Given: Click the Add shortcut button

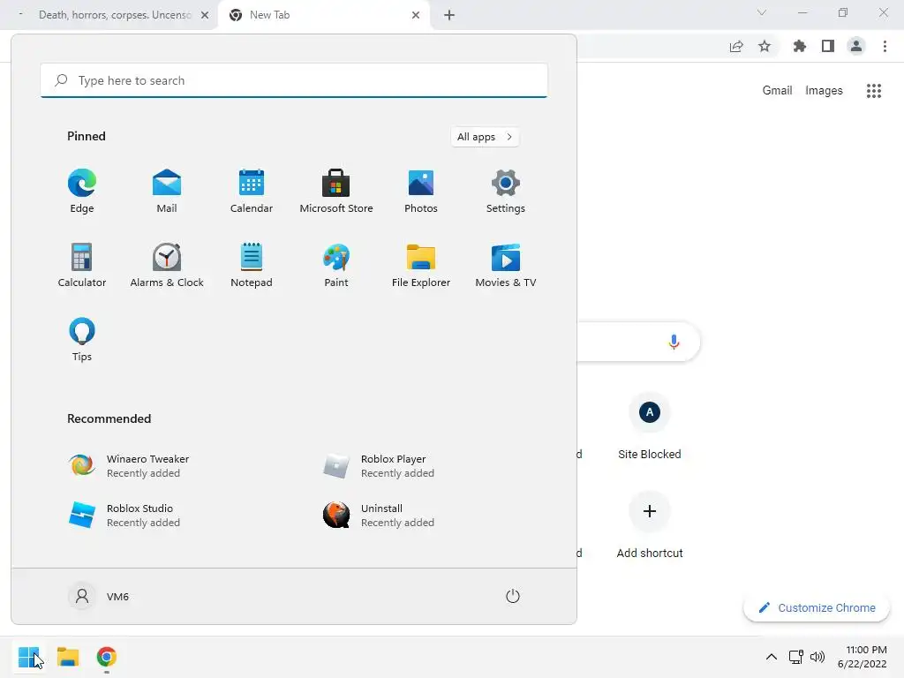Looking at the screenshot, I should point(650,526).
